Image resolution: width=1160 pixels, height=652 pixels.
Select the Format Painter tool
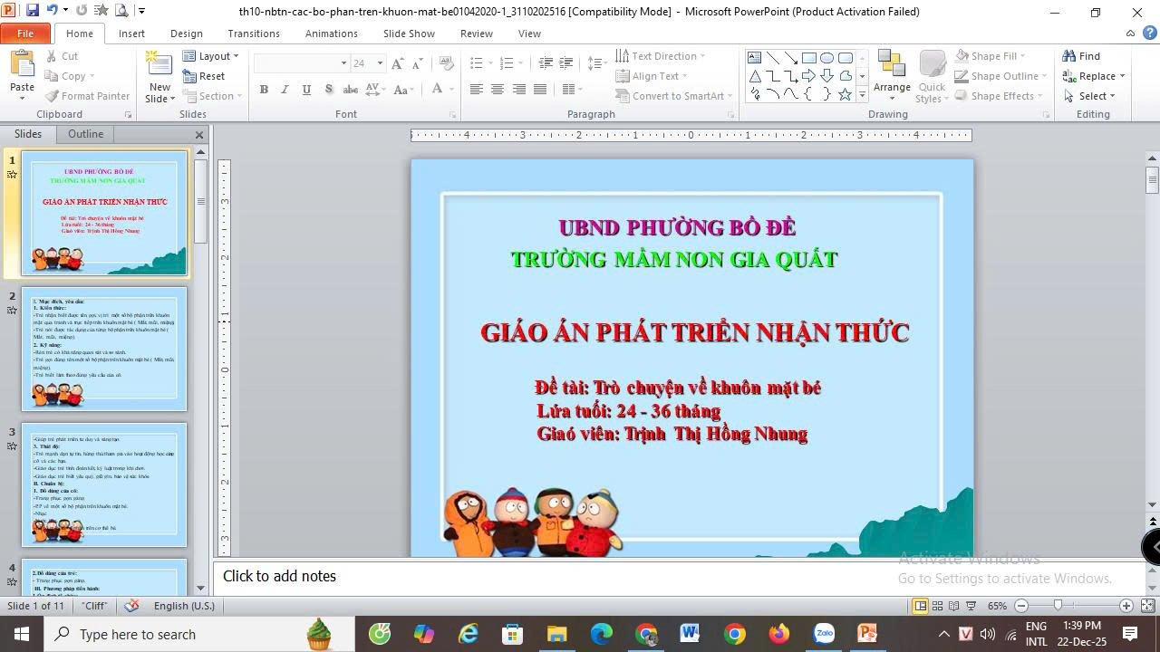tap(88, 96)
